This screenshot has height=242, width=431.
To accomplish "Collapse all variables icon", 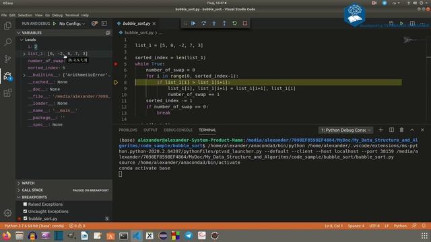I will (108, 33).
